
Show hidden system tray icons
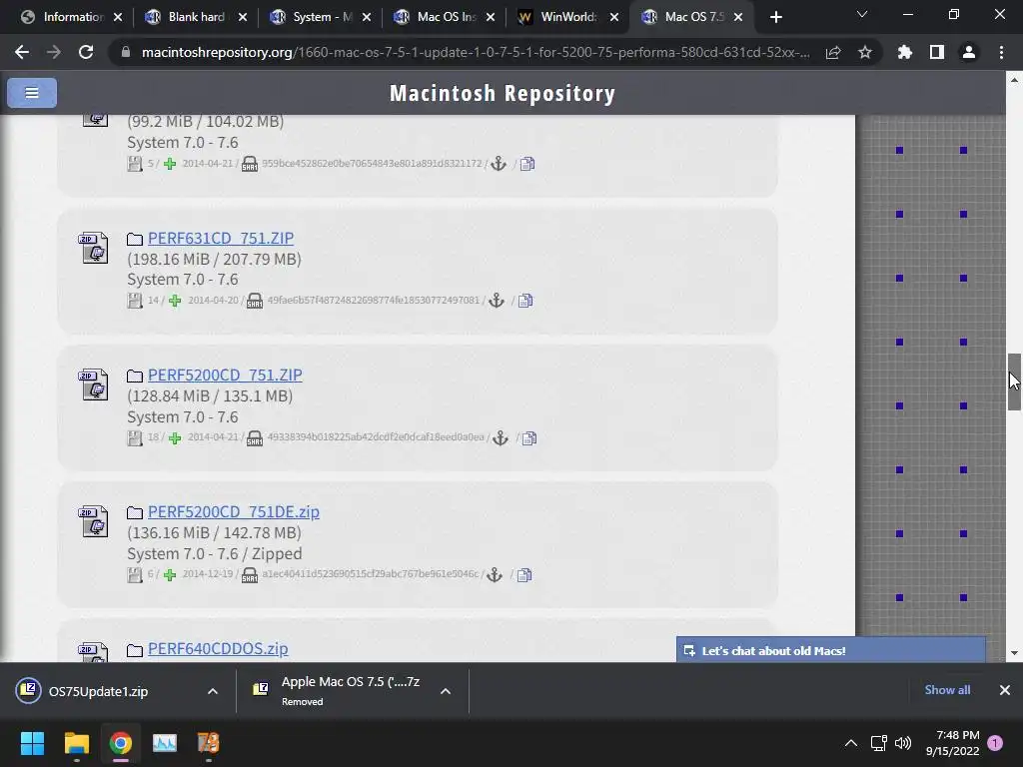tap(851, 743)
